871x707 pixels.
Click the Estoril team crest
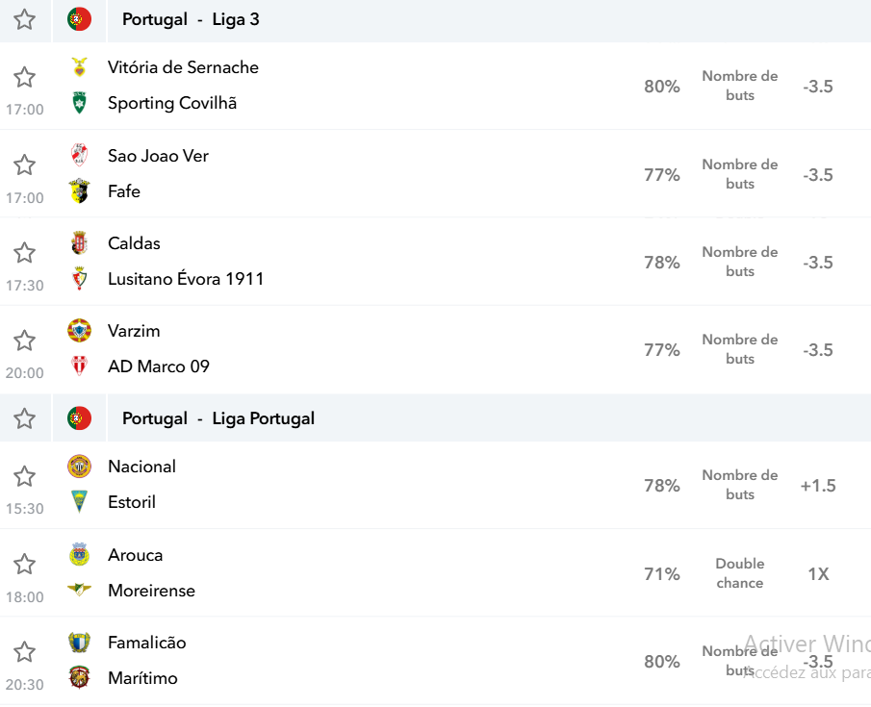pos(80,501)
